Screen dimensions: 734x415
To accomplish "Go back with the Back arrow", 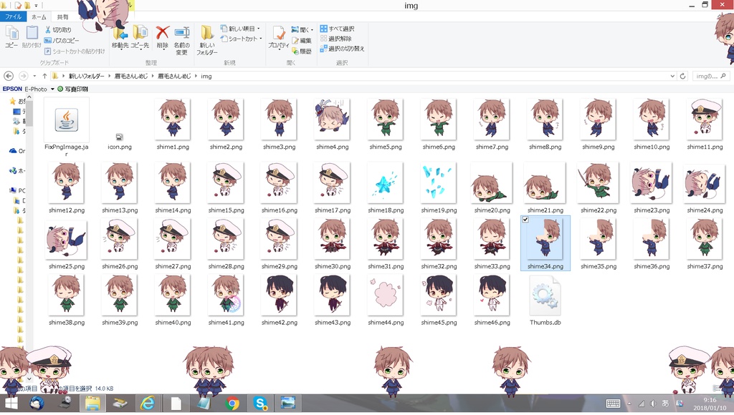I will [9, 76].
